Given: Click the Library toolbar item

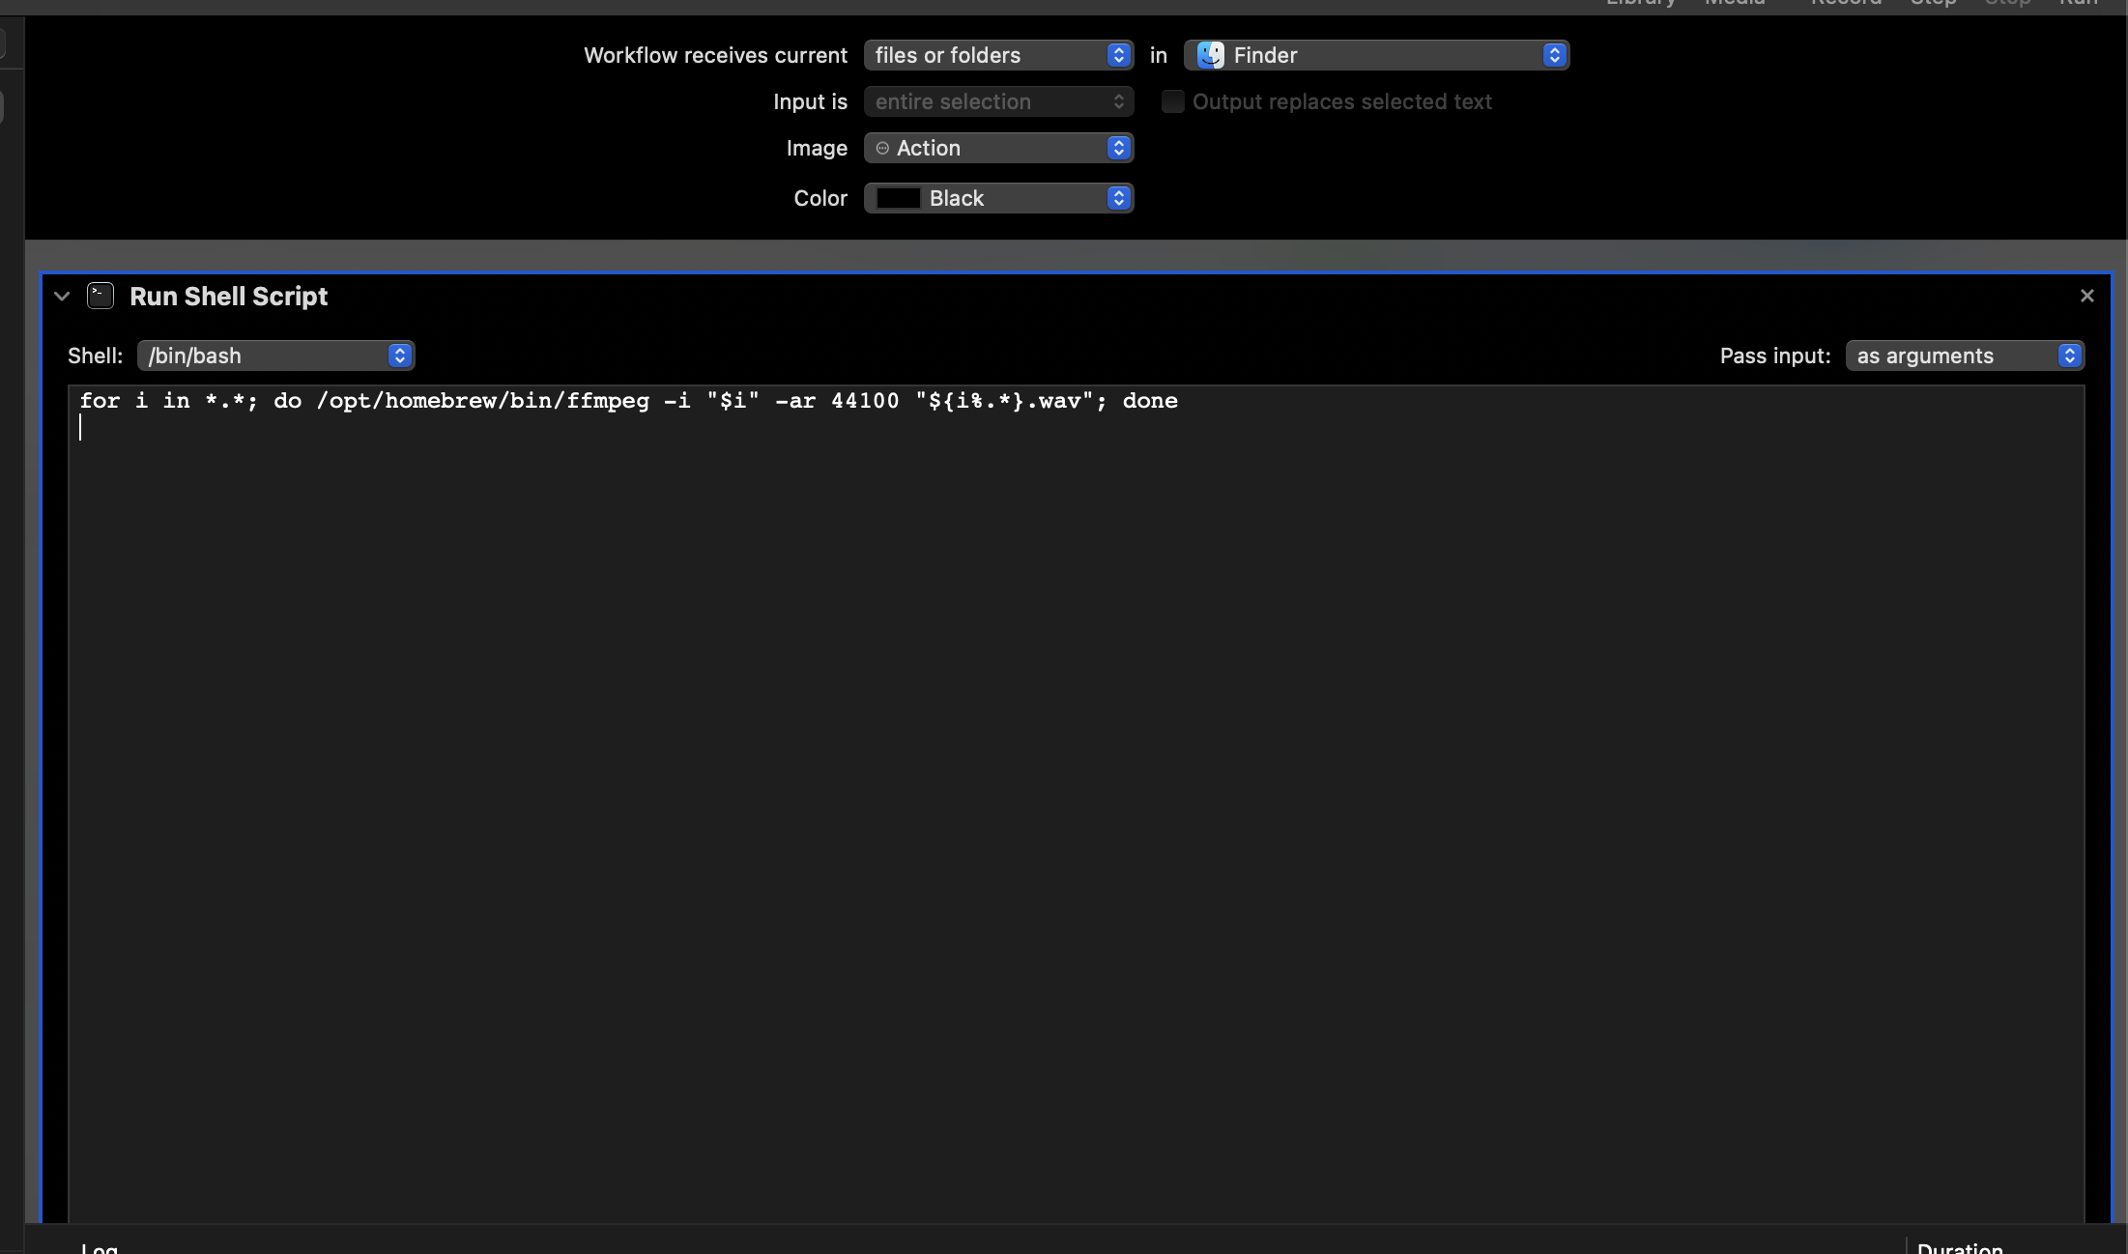Looking at the screenshot, I should click(x=1640, y=3).
